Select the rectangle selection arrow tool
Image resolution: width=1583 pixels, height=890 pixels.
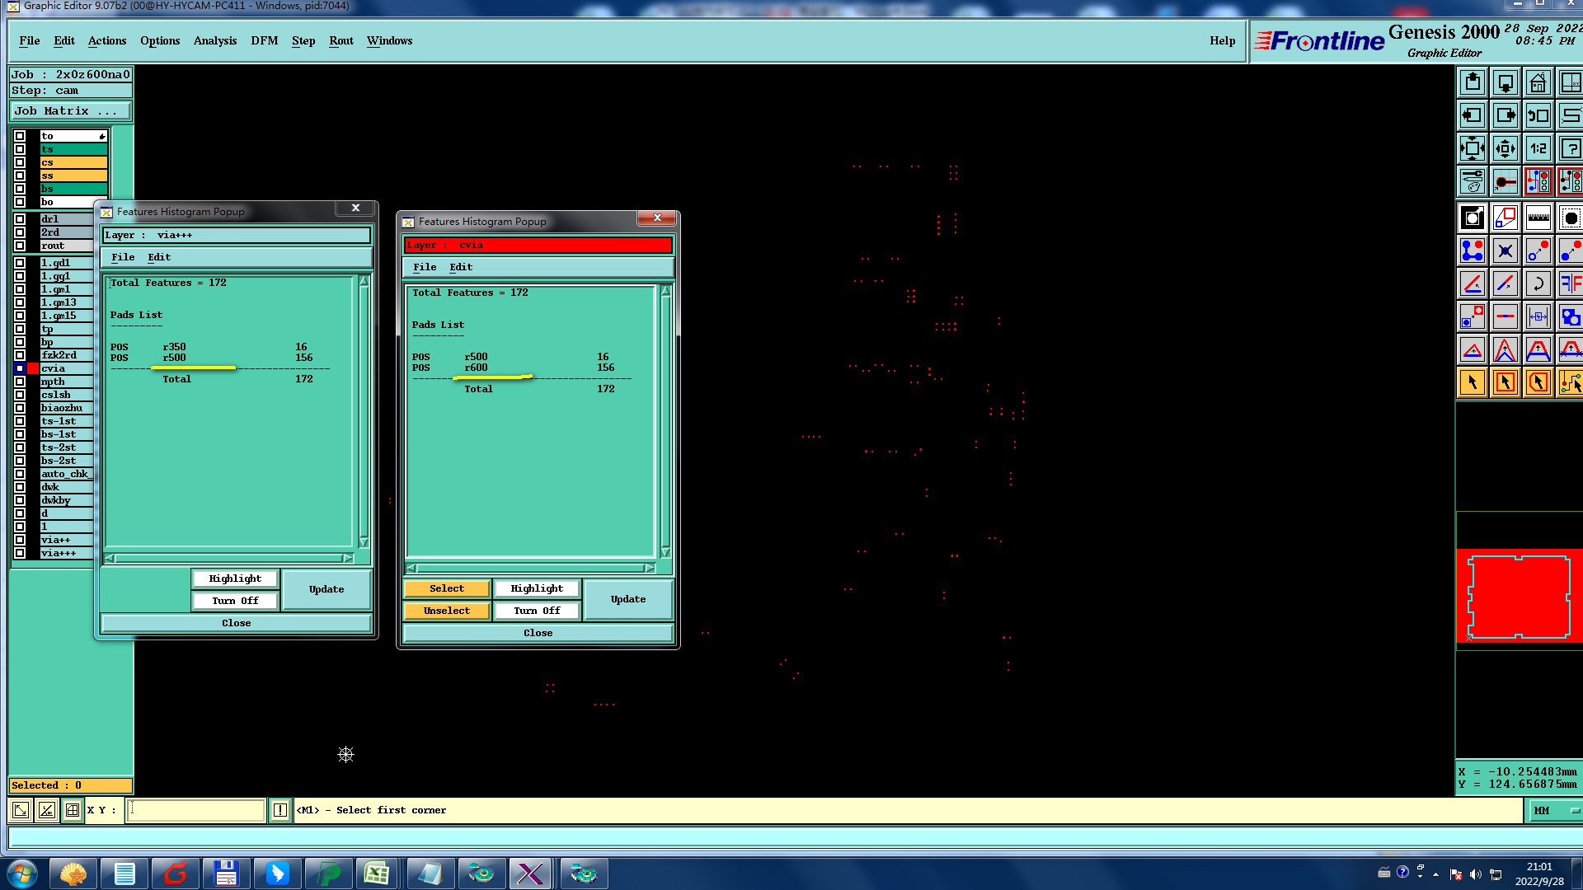1505,382
